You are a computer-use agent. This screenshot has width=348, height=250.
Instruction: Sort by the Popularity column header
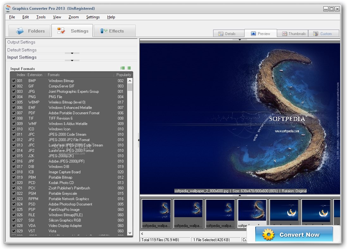(124, 75)
